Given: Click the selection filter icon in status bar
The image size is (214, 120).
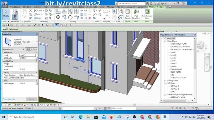Looking at the screenshot, I should click(x=197, y=108).
